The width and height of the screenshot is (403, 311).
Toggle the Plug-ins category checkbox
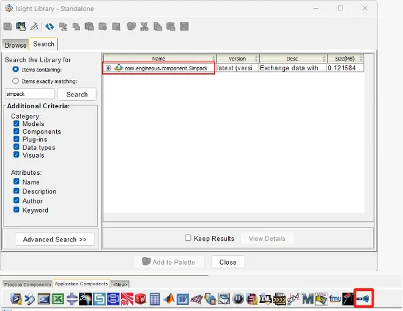click(x=16, y=139)
